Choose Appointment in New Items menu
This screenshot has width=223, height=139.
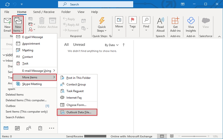(x=35, y=44)
